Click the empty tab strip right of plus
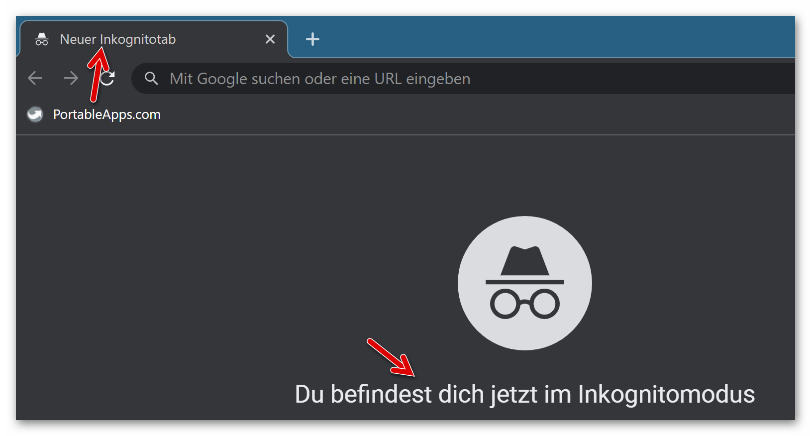The height and width of the screenshot is (436, 811). [x=547, y=37]
